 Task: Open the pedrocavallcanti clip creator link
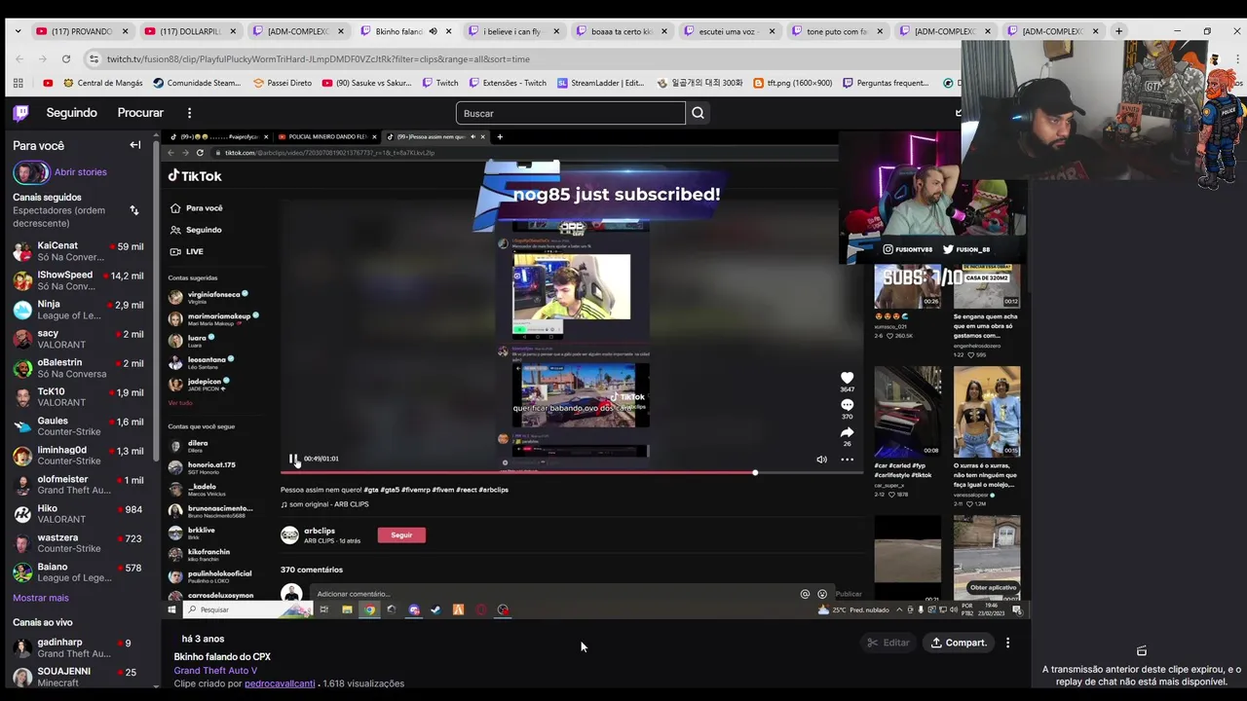[x=280, y=683]
